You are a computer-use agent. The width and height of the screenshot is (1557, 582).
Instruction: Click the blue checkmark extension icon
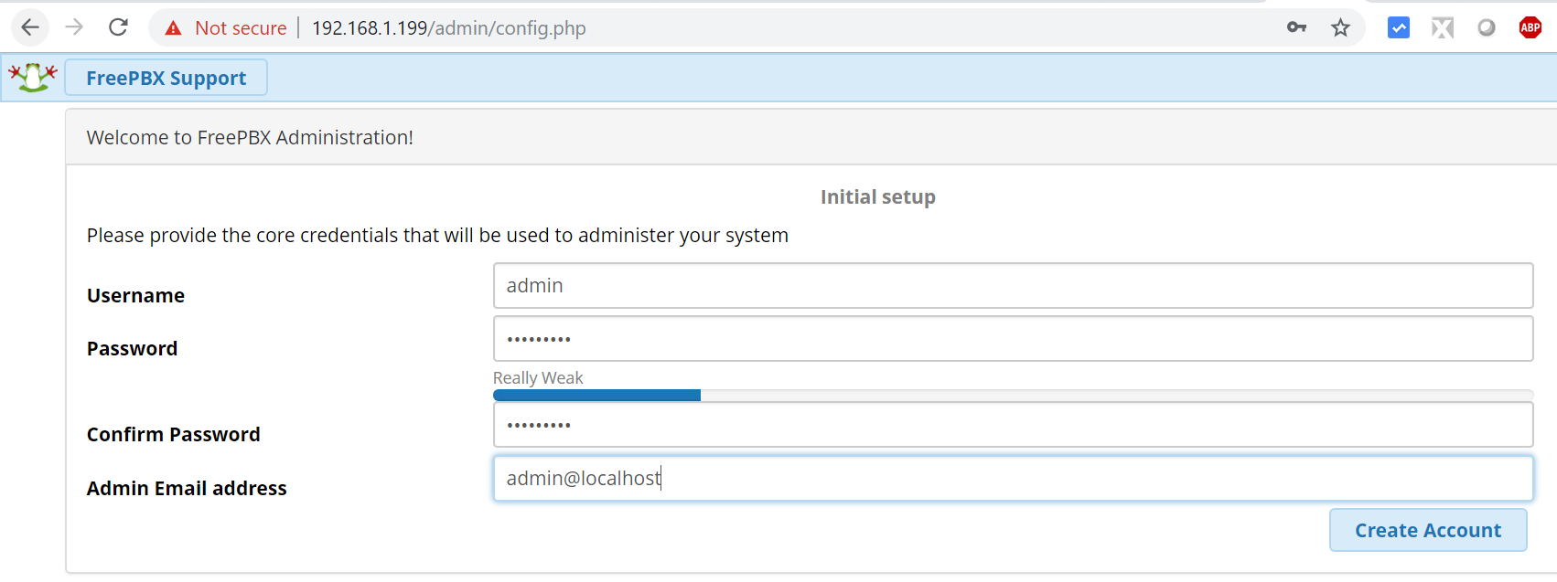1398,27
